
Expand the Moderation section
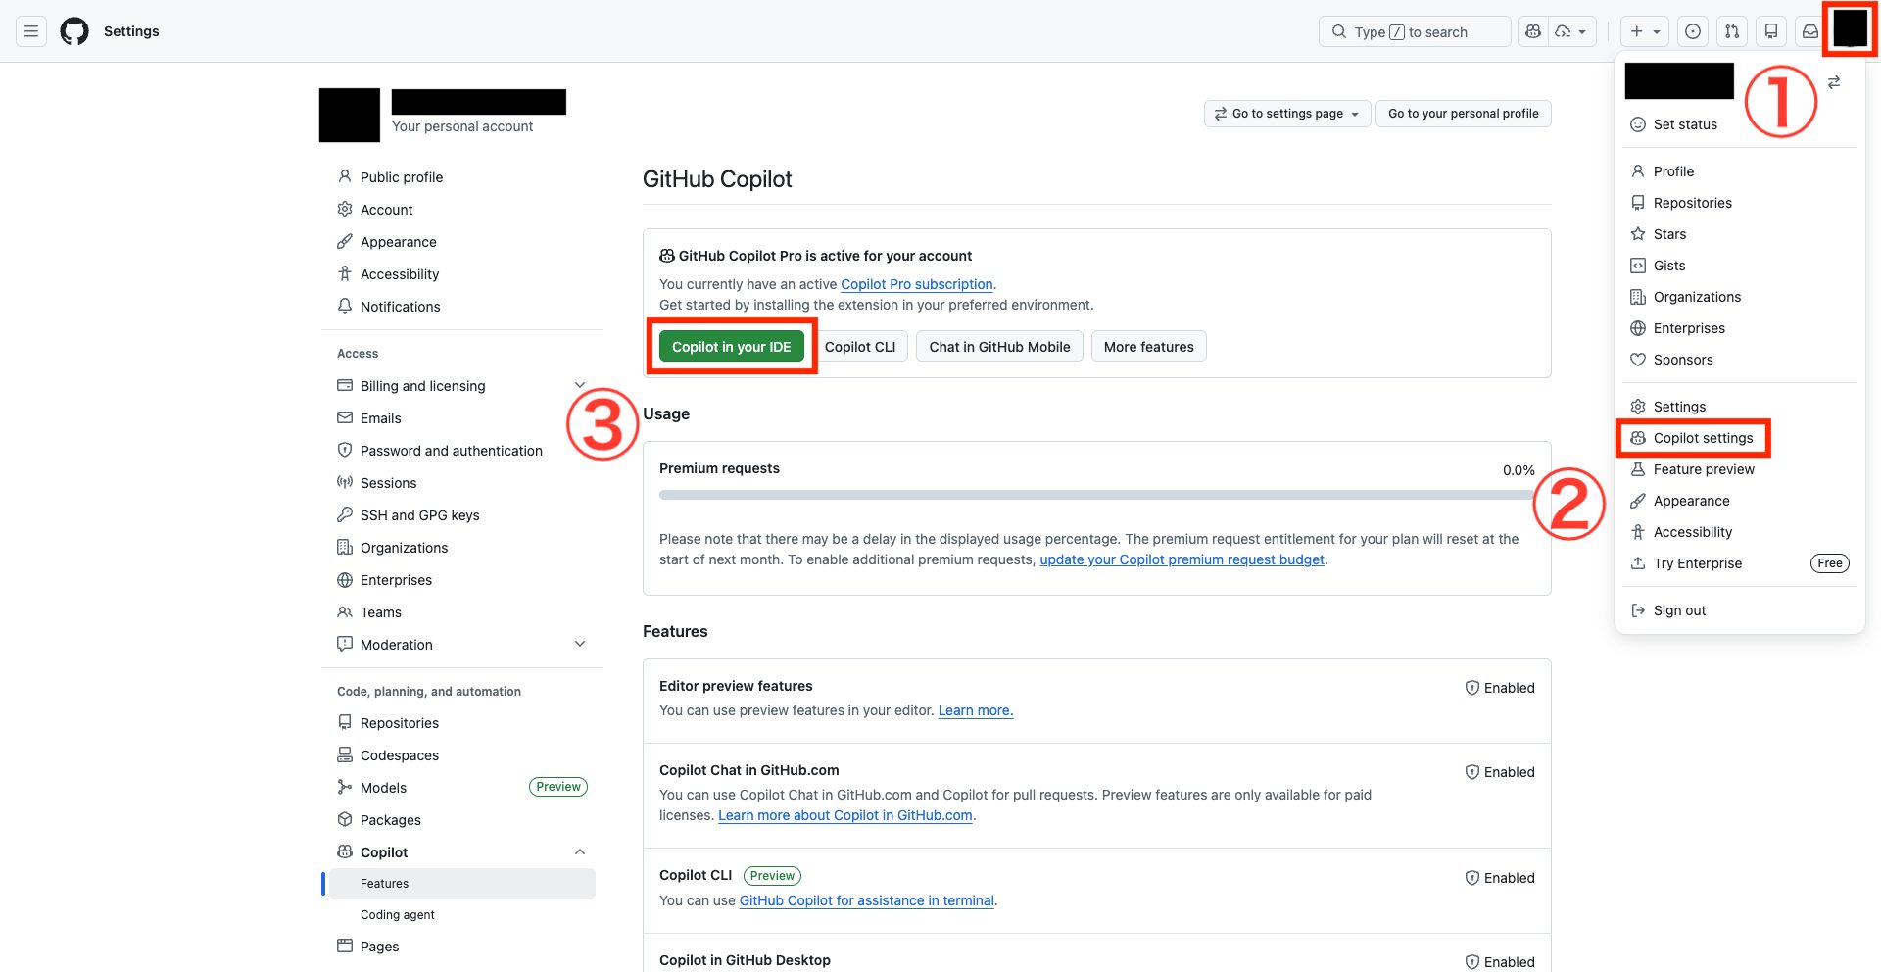579,645
